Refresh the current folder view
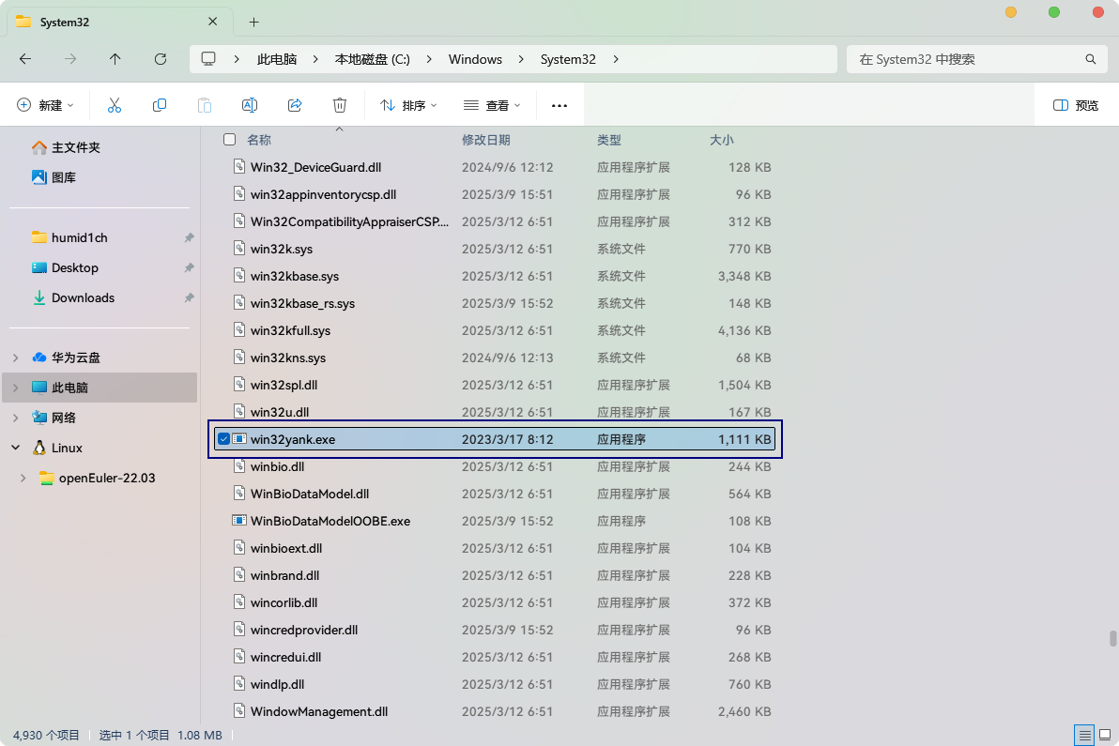1119x746 pixels. click(x=161, y=59)
